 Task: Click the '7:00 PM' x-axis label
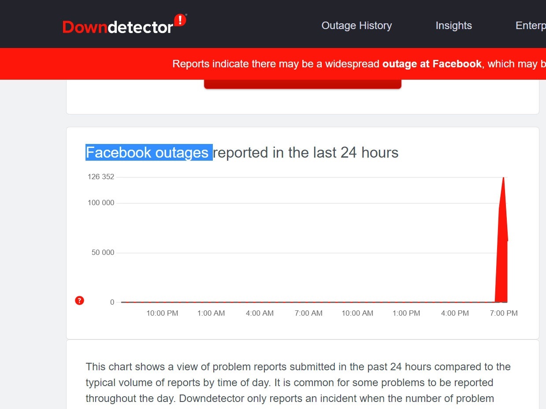tap(504, 313)
